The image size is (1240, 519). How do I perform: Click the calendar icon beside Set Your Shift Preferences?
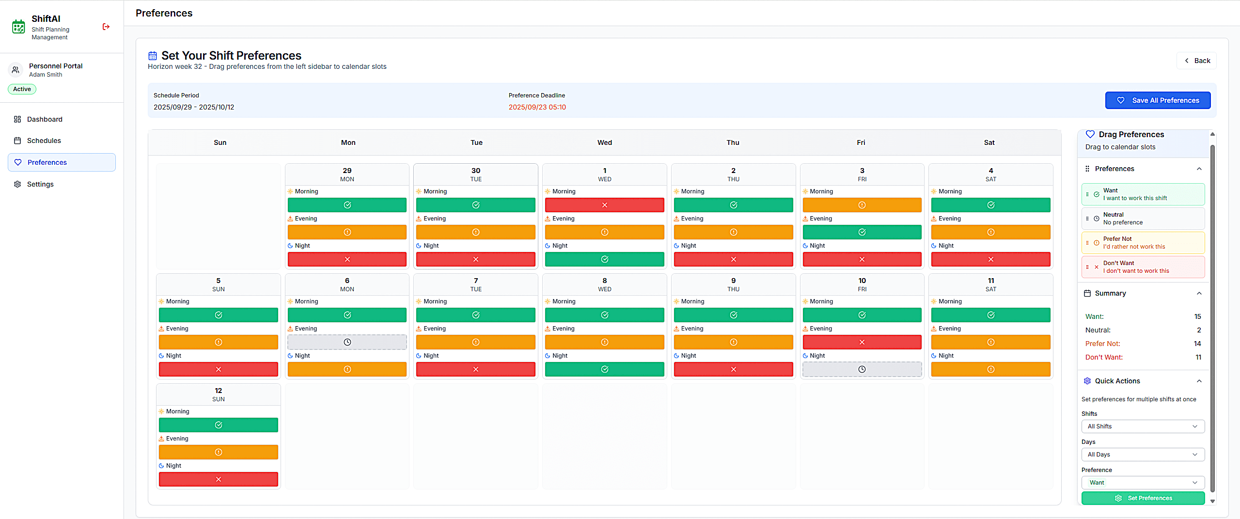tap(153, 56)
